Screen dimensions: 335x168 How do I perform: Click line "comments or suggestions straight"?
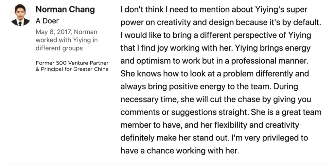(221, 112)
